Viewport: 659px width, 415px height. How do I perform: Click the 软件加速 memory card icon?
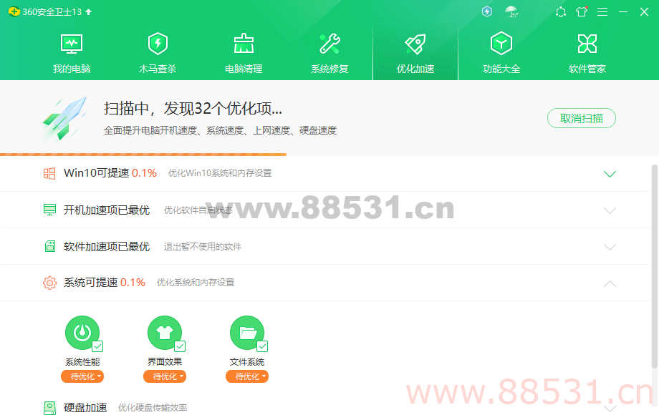point(50,246)
